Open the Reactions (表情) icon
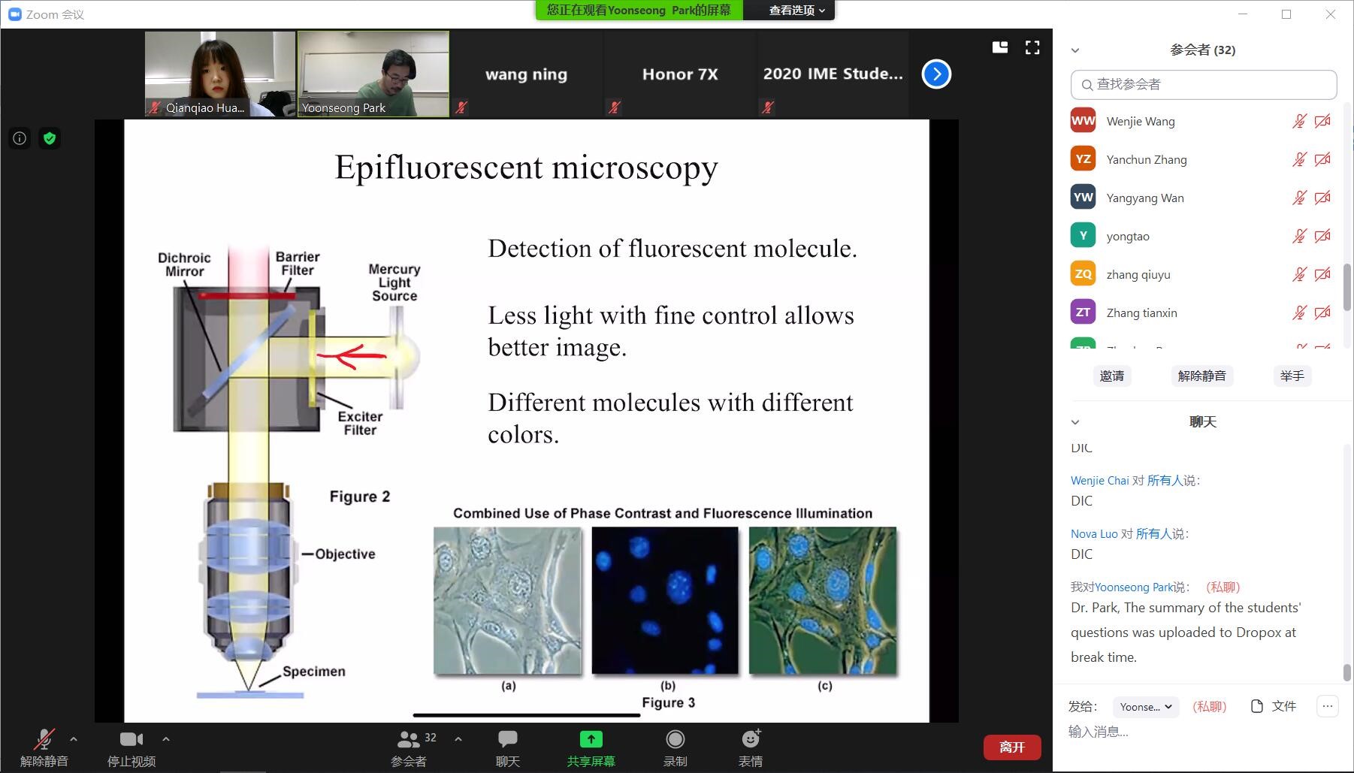Viewport: 1354px width, 773px height. 750,740
